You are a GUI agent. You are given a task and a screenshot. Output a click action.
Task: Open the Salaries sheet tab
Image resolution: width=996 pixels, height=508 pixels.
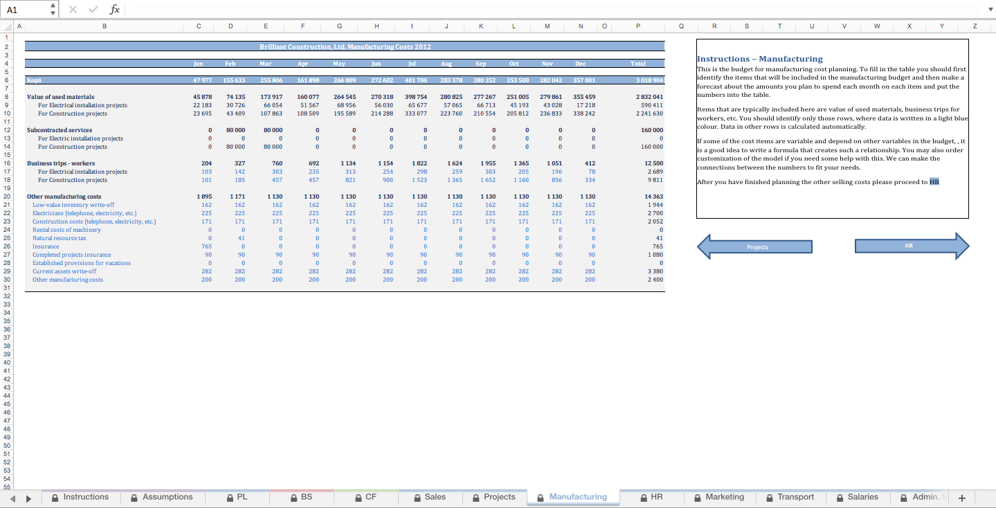pyautogui.click(x=858, y=497)
